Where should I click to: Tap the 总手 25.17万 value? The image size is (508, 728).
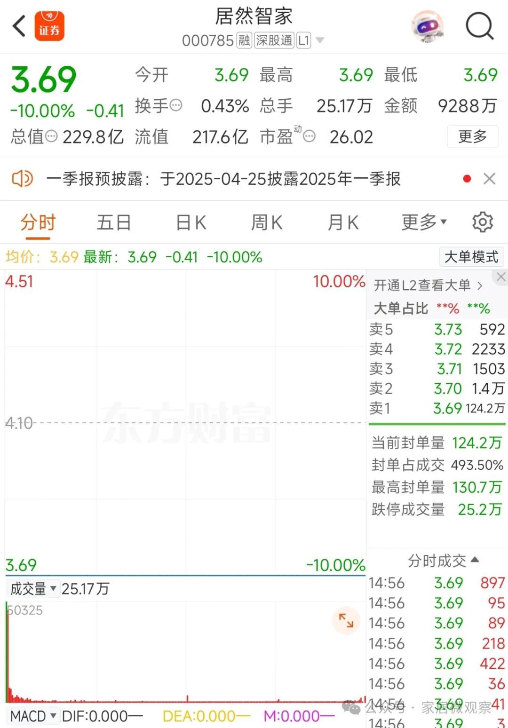pos(344,106)
